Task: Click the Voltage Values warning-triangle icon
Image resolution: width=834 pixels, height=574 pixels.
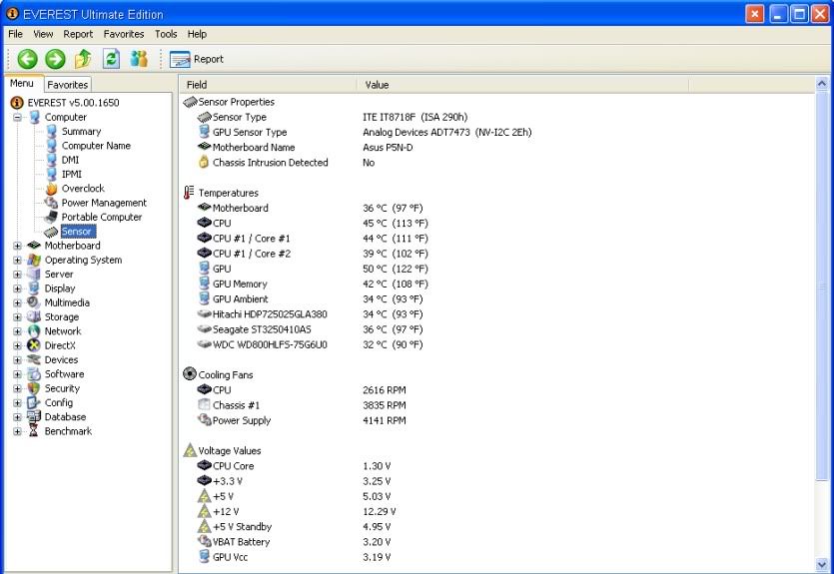Action: pos(190,450)
